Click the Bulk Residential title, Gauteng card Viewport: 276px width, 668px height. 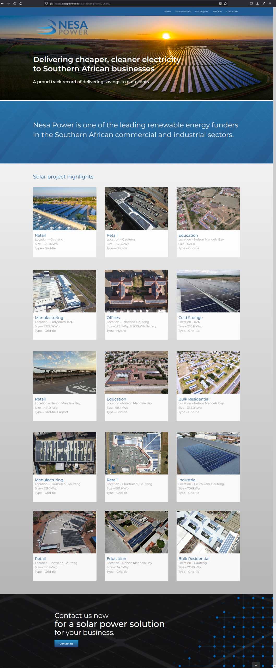pos(194,559)
